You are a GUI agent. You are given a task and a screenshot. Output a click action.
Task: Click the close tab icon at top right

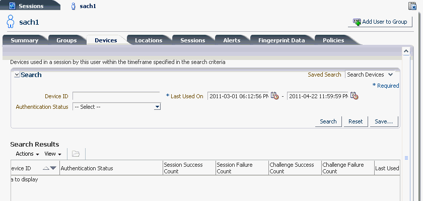click(x=412, y=6)
